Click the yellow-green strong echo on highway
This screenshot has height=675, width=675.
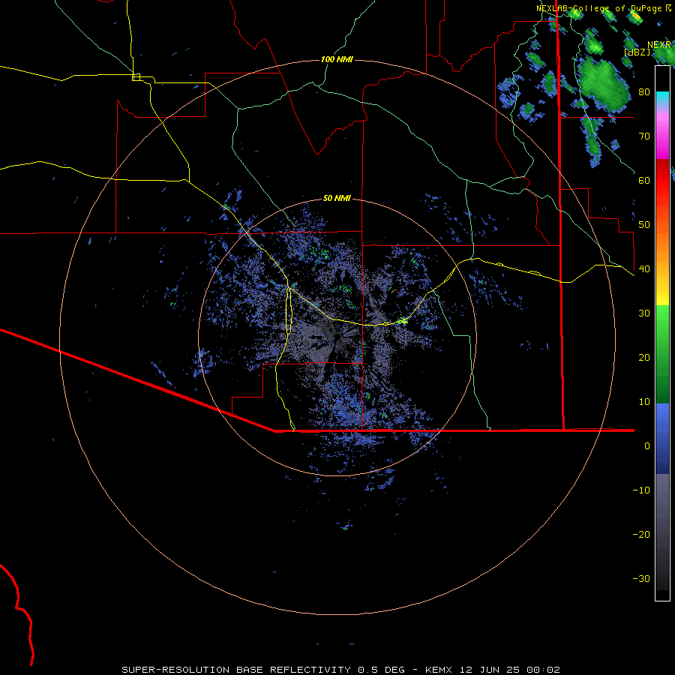click(403, 320)
